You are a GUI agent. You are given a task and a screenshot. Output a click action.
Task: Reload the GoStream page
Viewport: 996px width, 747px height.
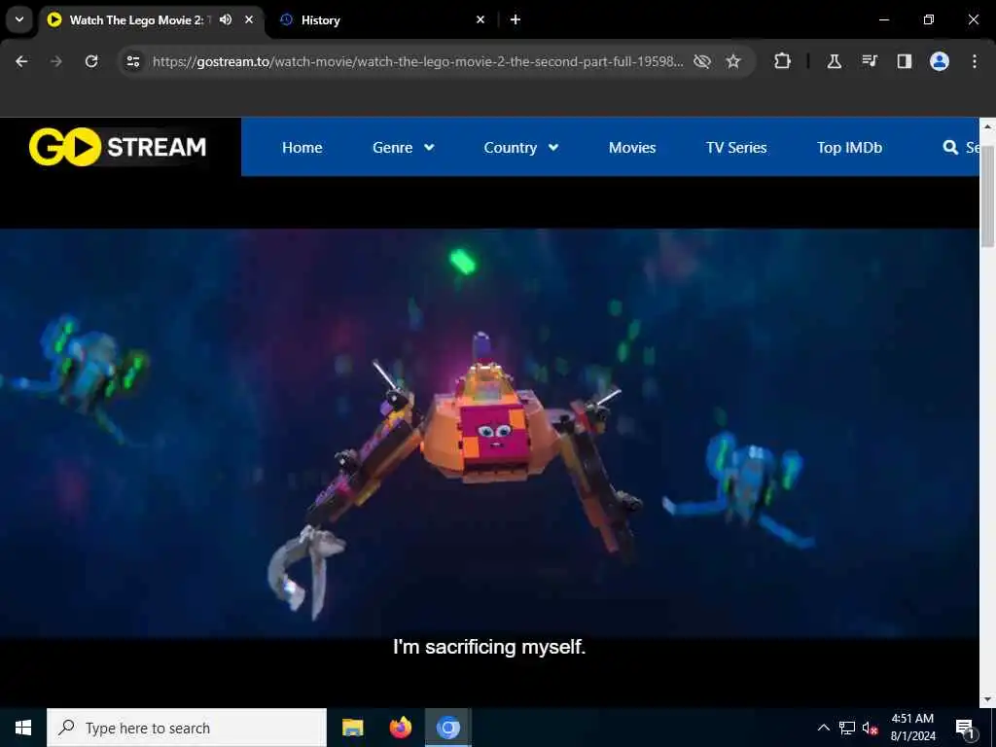[x=91, y=61]
